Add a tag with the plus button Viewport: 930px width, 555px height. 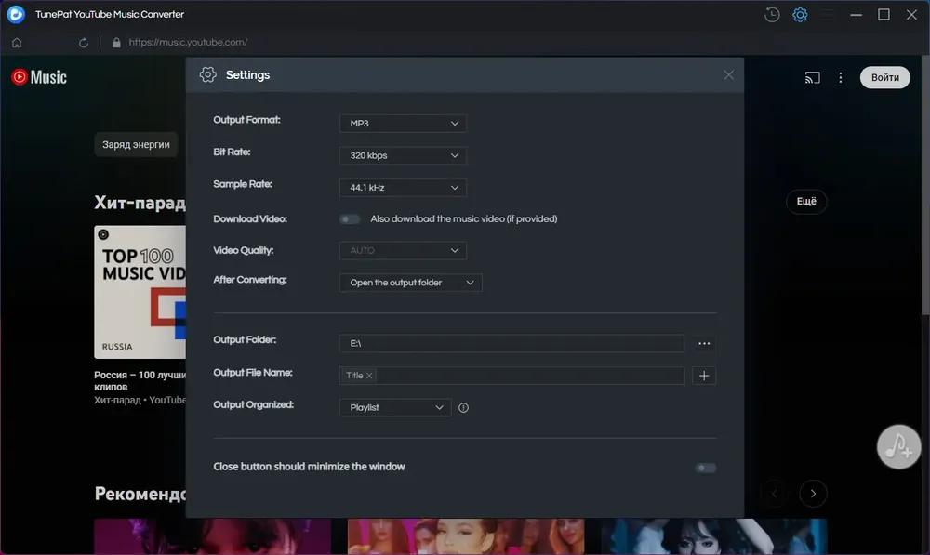[704, 376]
